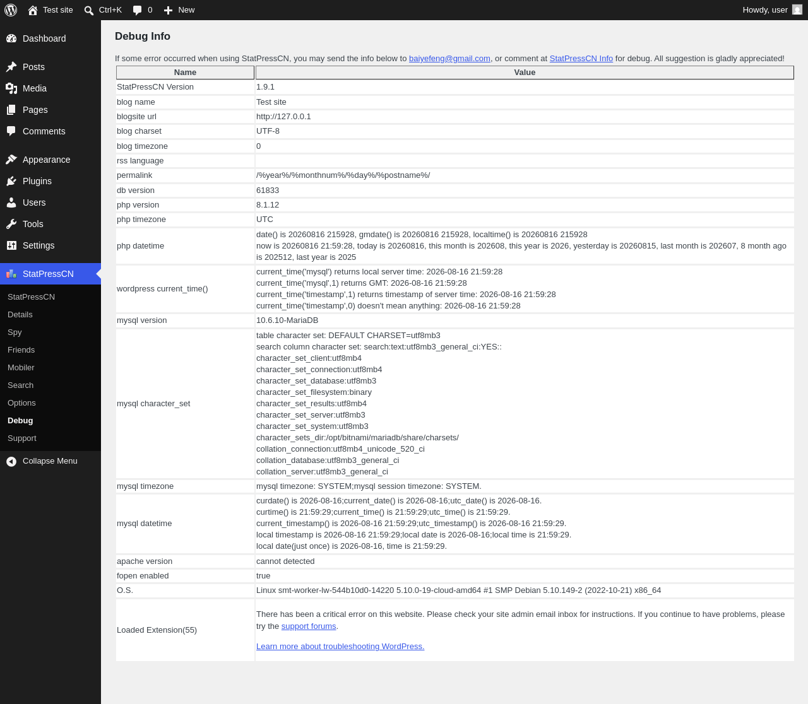
Task: Open Spy submenu page
Action: [x=15, y=332]
